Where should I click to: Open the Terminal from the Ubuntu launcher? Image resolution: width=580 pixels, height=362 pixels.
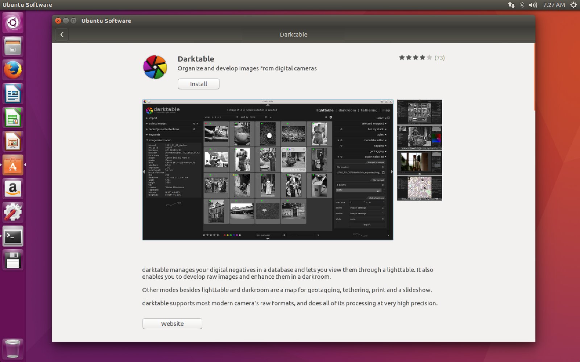point(13,236)
